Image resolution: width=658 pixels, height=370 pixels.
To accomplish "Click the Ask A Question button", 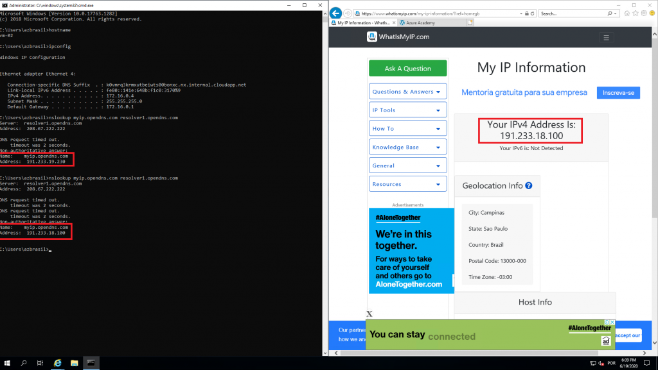I will coord(407,68).
